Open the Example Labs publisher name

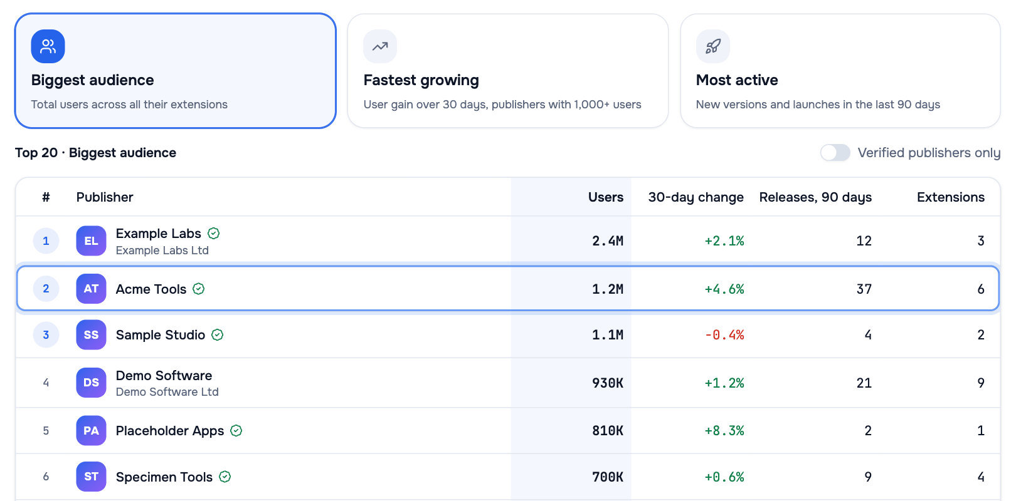tap(159, 233)
